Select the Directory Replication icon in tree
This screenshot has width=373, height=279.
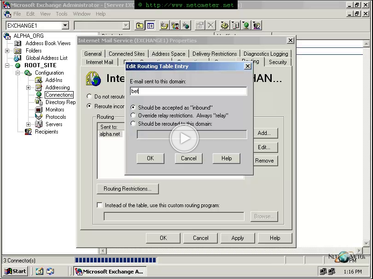point(39,102)
